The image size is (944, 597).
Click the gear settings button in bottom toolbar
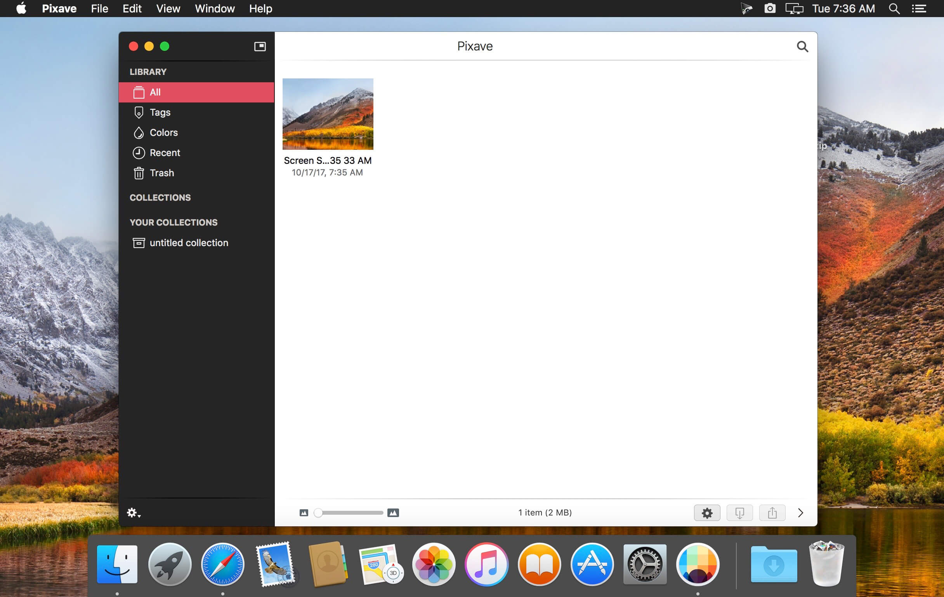[706, 513]
